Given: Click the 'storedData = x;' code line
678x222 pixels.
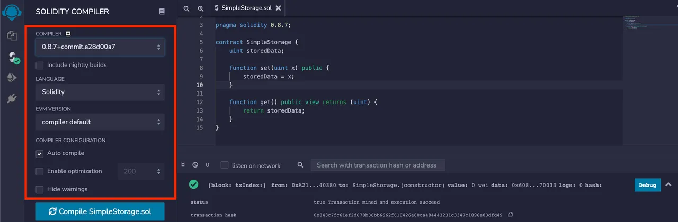Looking at the screenshot, I should pos(268,76).
